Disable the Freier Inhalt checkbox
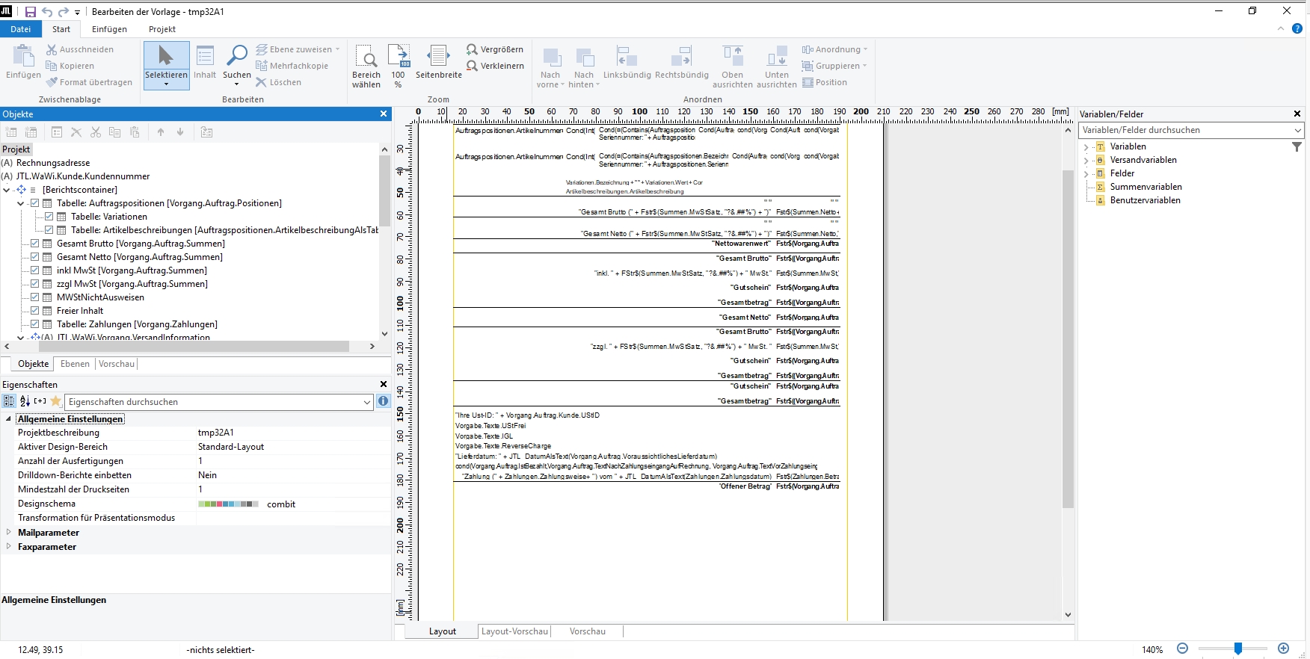This screenshot has height=659, width=1310. pos(35,311)
